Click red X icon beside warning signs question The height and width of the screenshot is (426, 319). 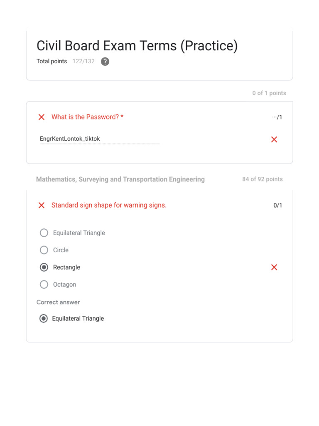tap(42, 205)
